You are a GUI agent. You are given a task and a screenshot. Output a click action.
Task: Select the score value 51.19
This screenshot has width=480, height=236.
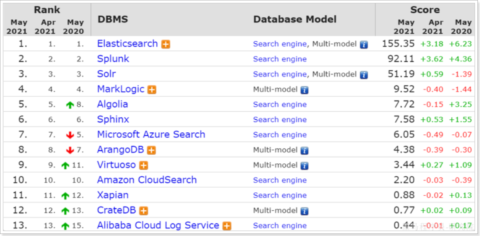point(400,74)
